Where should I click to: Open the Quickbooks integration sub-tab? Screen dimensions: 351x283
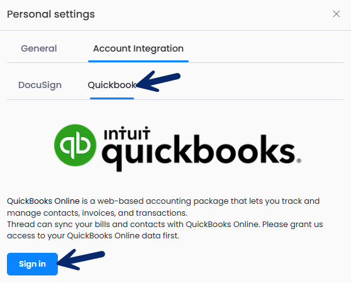coord(112,85)
